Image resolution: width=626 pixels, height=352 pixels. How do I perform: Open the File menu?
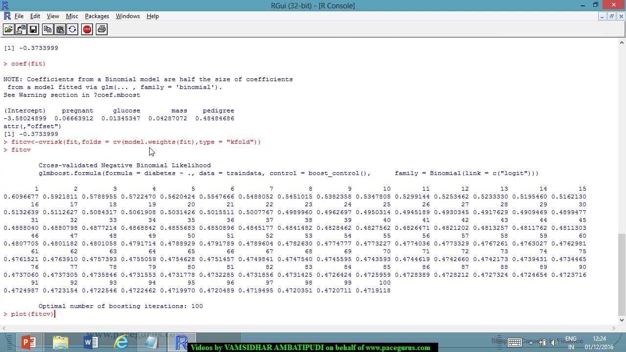(19, 16)
